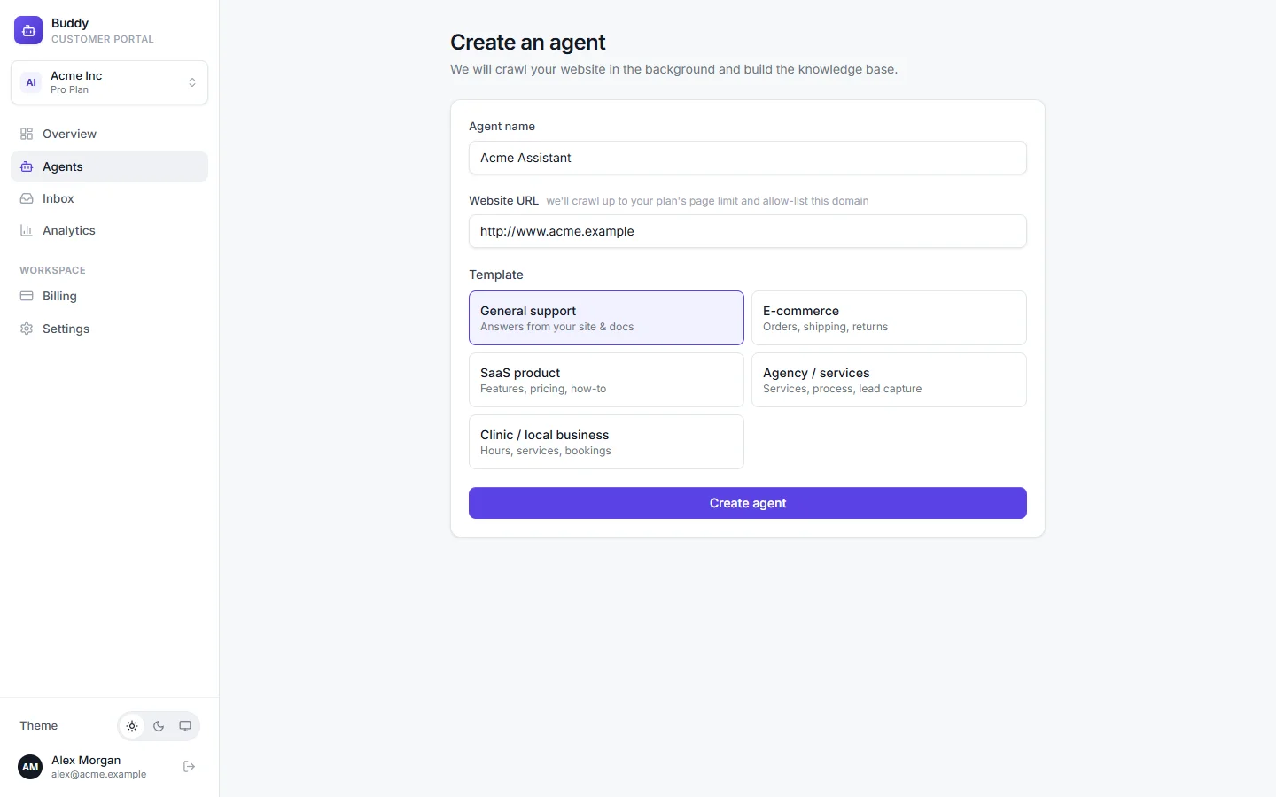Open the Acme Inc workspace switcher
This screenshot has width=1276, height=797.
click(x=110, y=82)
